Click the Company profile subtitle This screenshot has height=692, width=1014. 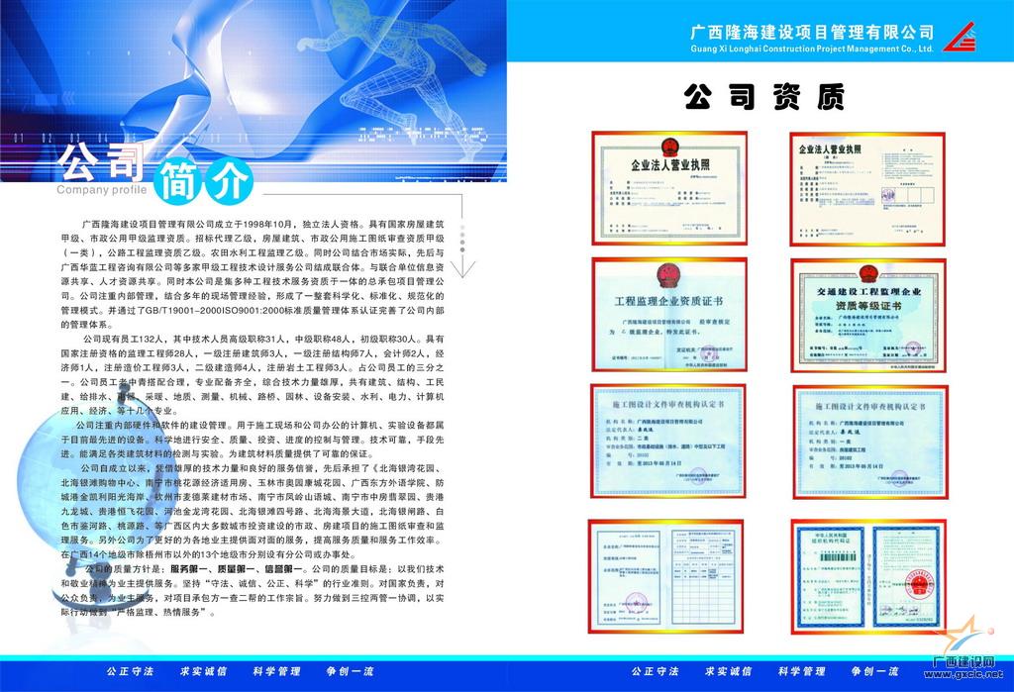[102, 189]
